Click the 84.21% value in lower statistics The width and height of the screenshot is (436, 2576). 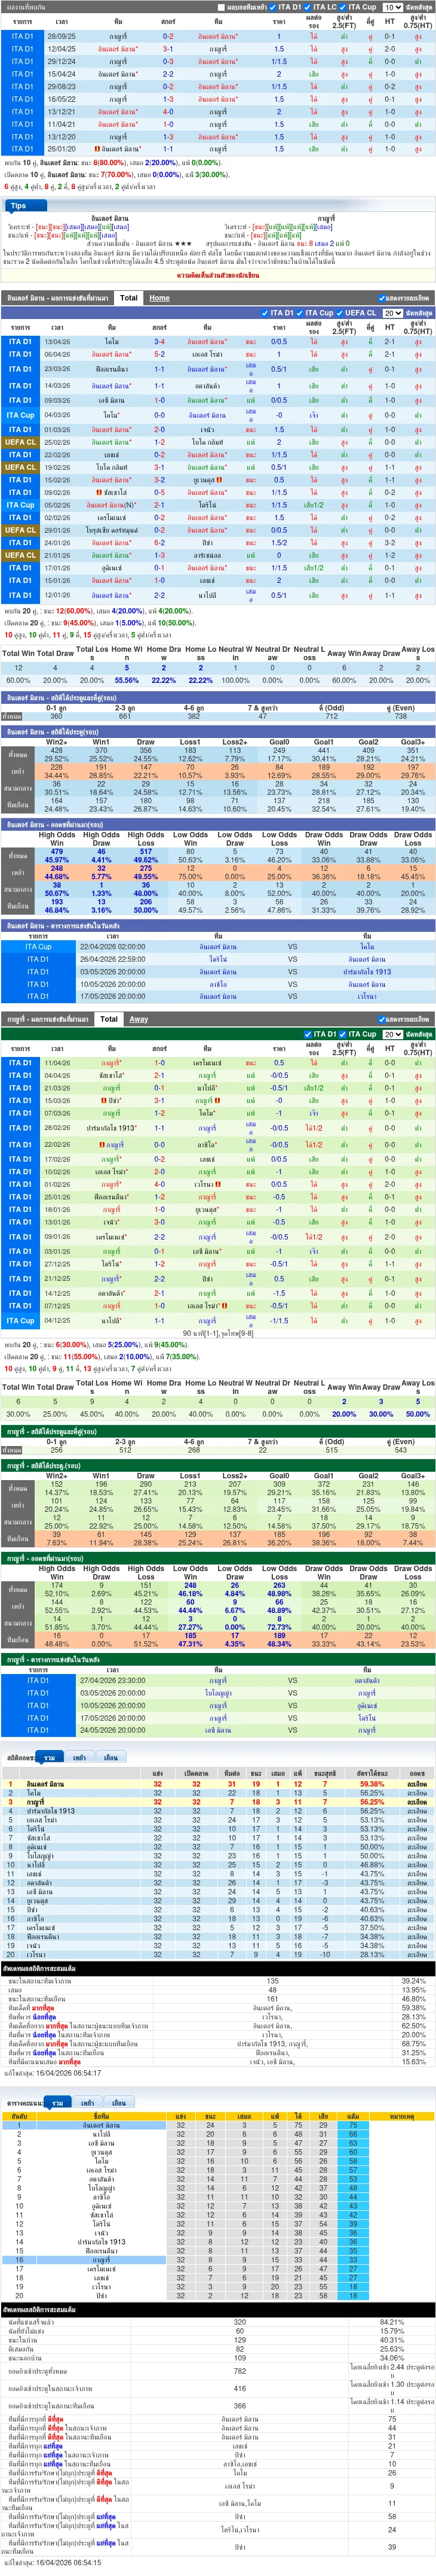point(391,2322)
